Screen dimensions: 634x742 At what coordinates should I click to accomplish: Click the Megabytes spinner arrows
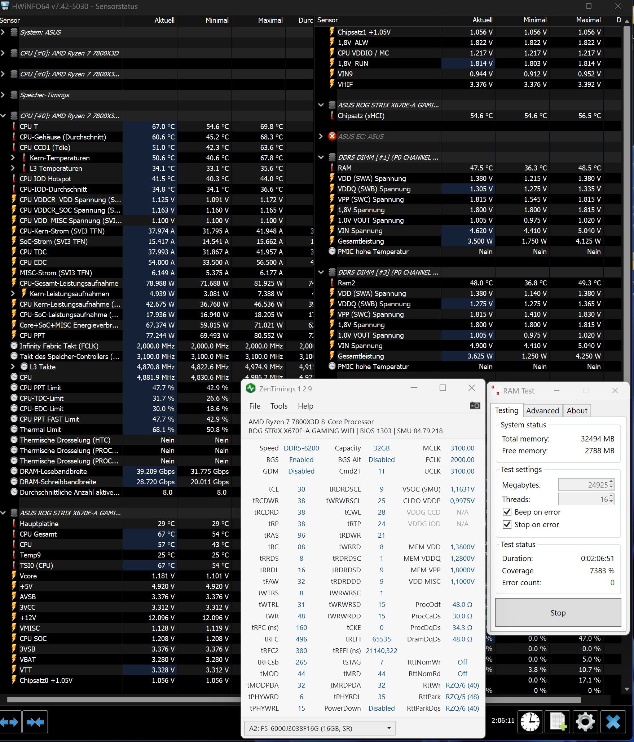(611, 485)
